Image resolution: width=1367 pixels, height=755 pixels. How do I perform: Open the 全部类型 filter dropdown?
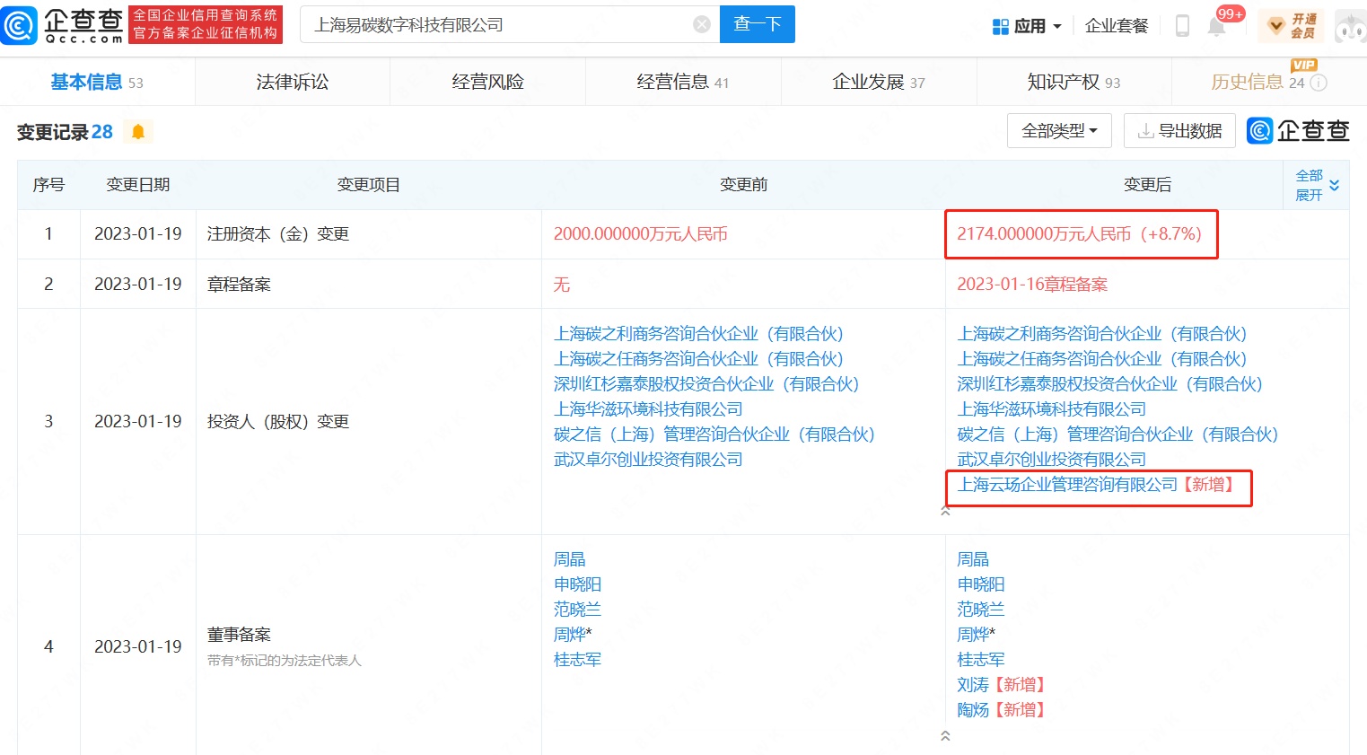pyautogui.click(x=1059, y=131)
